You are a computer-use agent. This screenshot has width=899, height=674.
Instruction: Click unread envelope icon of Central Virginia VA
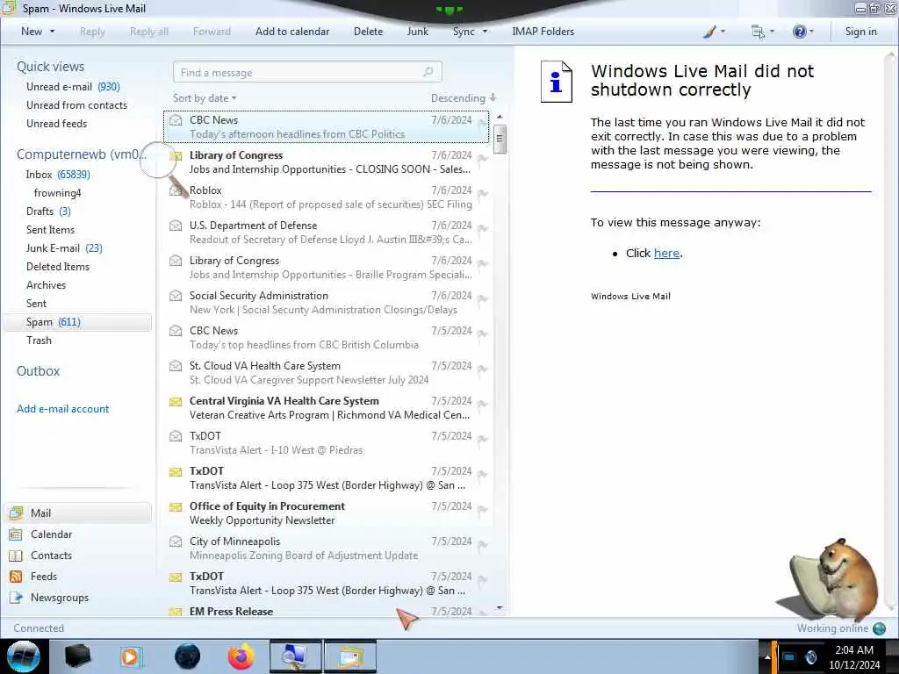(x=176, y=401)
